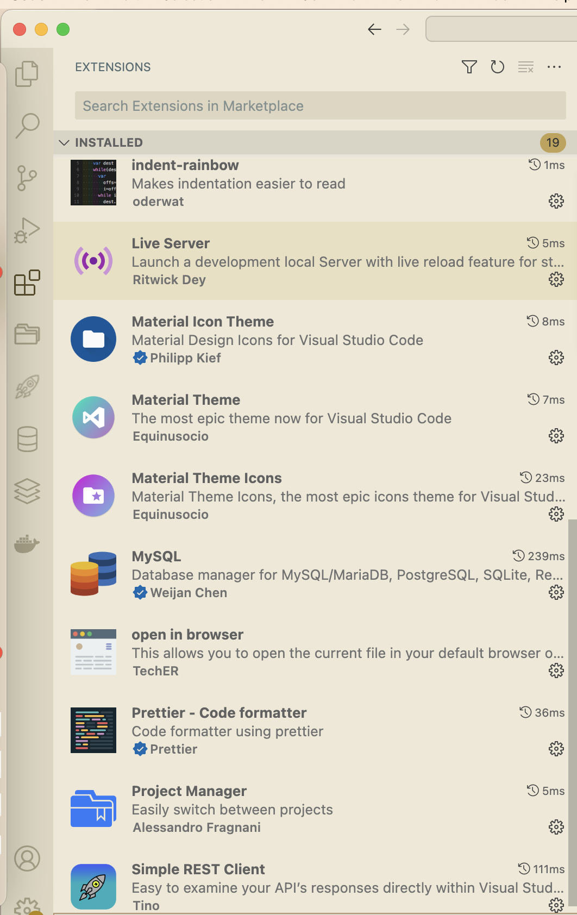The height and width of the screenshot is (915, 577).
Task: Collapse the INSTALLED section chevron
Action: click(64, 142)
